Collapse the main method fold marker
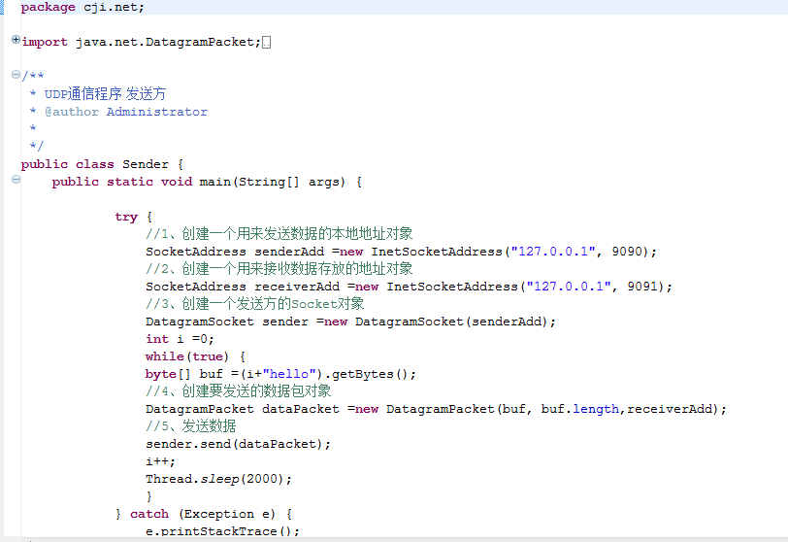 16,180
